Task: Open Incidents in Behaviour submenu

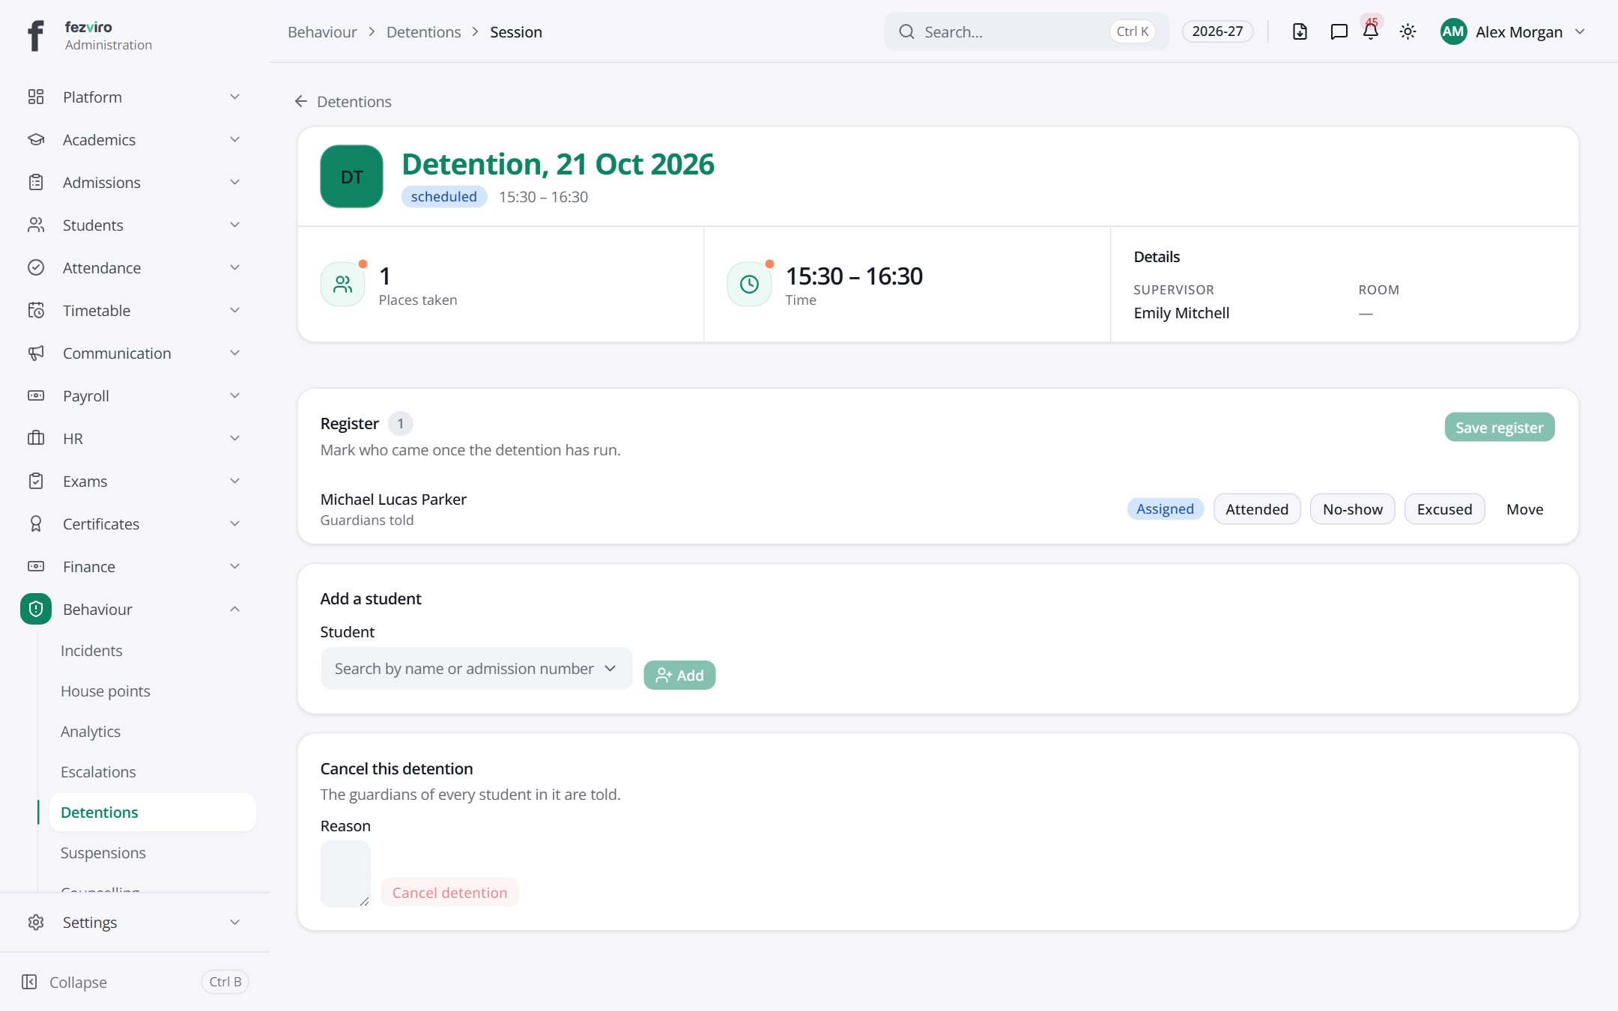Action: coord(91,651)
